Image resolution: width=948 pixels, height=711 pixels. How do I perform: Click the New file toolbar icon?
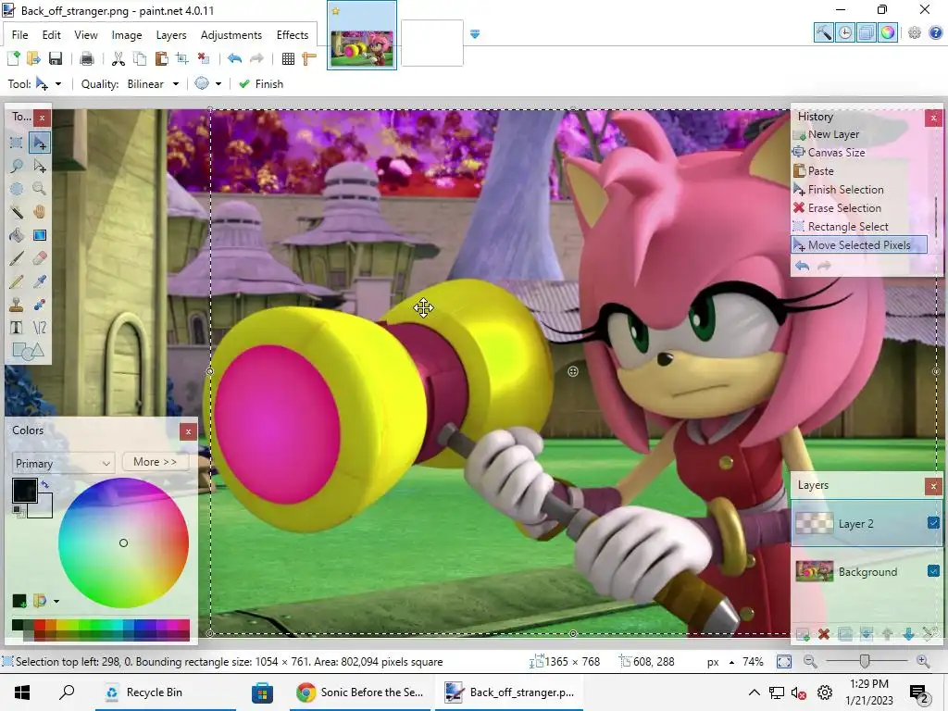[x=13, y=58]
